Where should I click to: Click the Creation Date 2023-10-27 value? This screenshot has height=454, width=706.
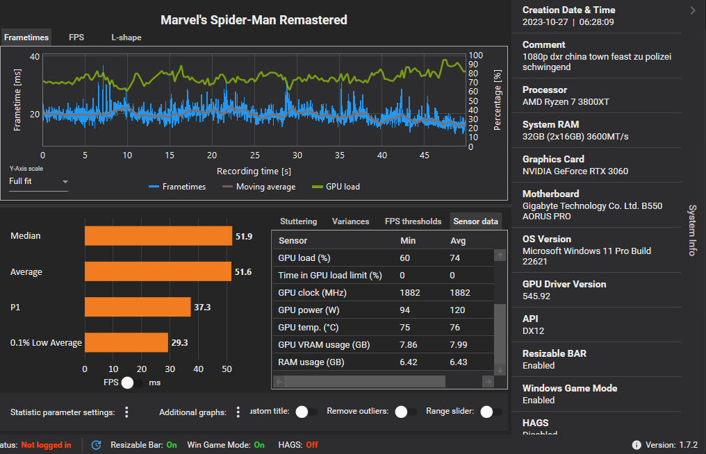568,22
